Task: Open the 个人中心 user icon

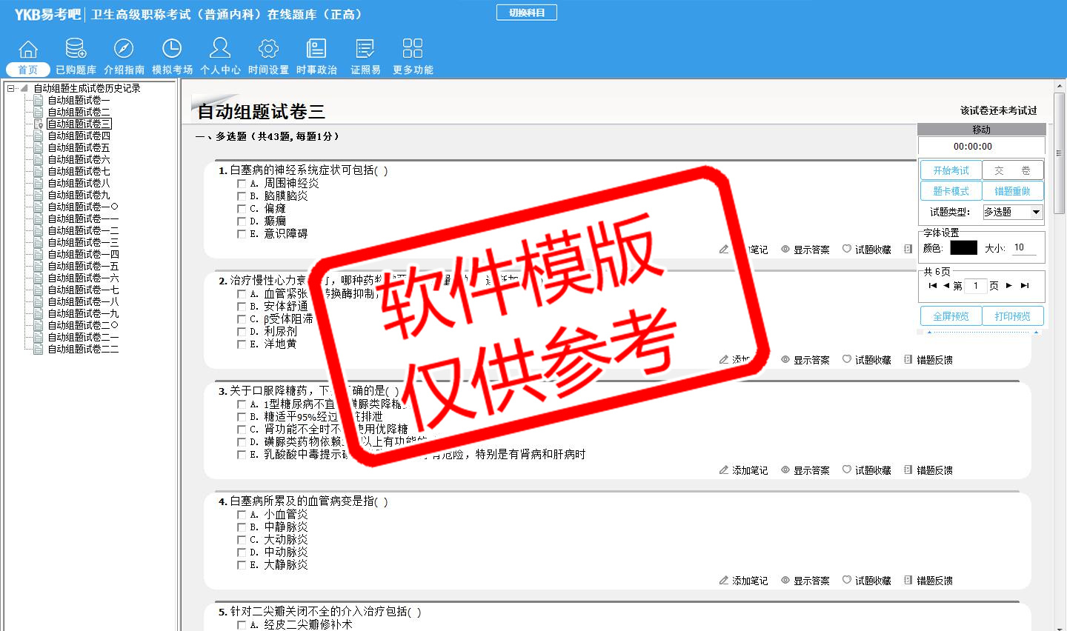Action: (x=220, y=50)
